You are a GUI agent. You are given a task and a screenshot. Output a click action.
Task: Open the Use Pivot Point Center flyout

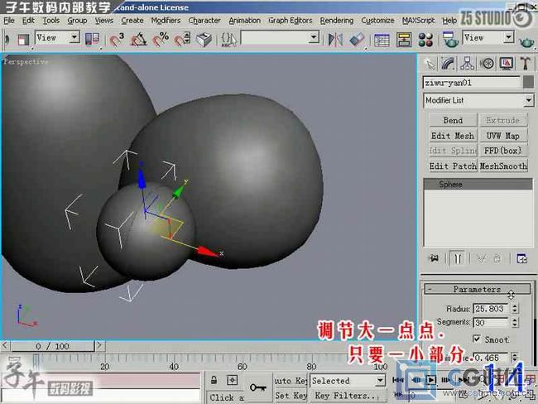(x=92, y=39)
